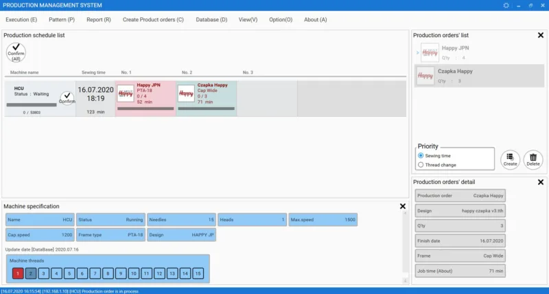This screenshot has width=549, height=294.
Task: Click the Czapka Happy schedule block No. 2
Action: click(x=207, y=98)
